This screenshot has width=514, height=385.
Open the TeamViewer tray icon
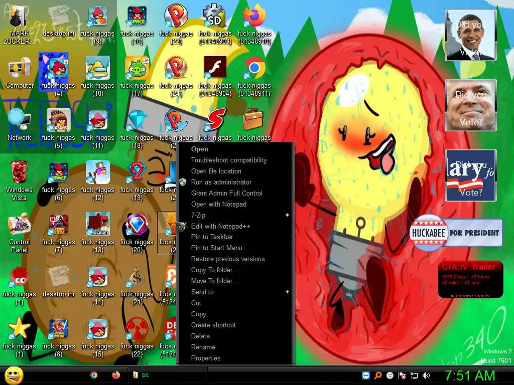pos(366,375)
